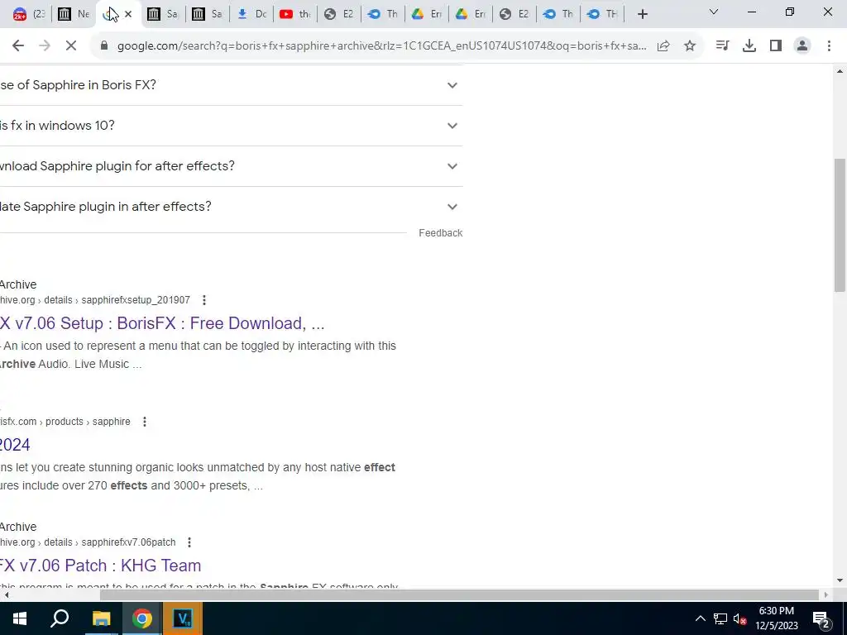847x635 pixels.
Task: Show hidden system tray icons
Action: pos(700,618)
